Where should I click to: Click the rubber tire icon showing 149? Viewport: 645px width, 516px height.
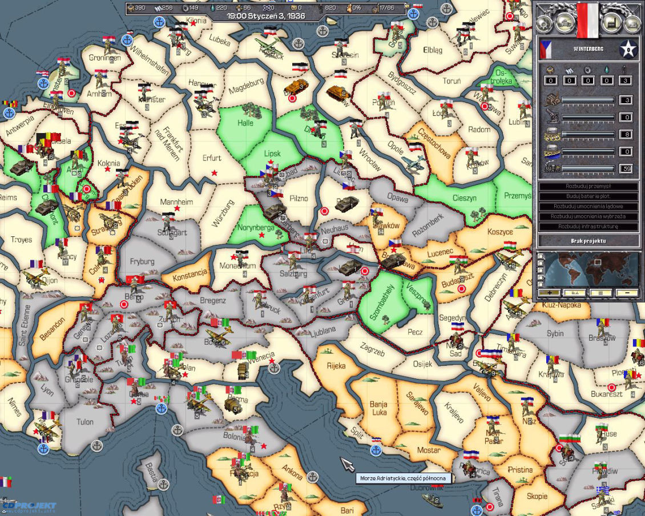(185, 7)
